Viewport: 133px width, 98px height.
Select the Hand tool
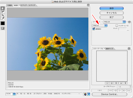[3, 8]
